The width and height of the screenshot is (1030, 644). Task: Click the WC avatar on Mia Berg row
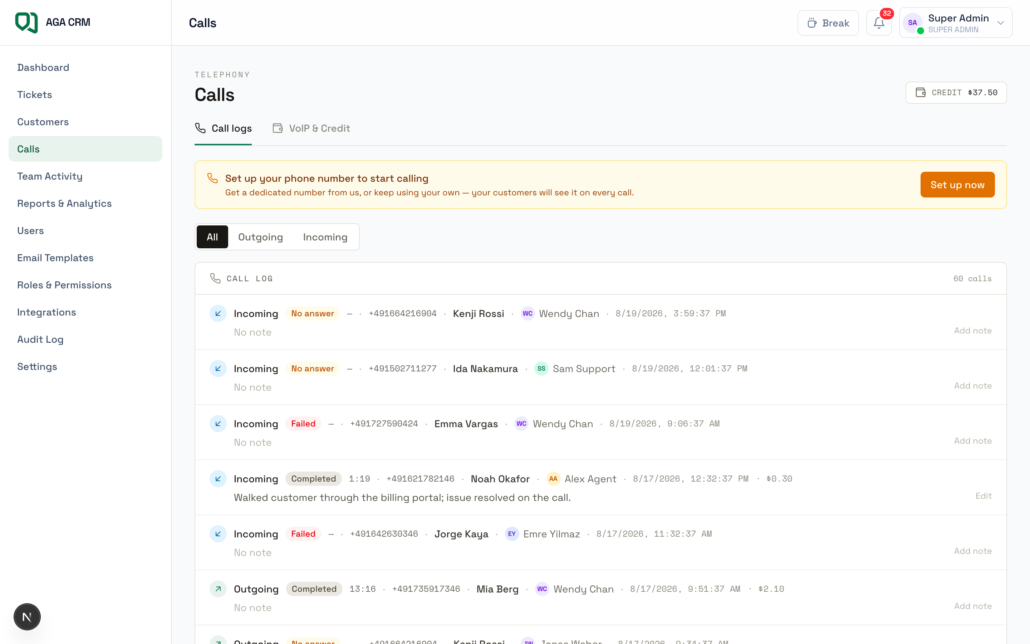click(x=542, y=589)
